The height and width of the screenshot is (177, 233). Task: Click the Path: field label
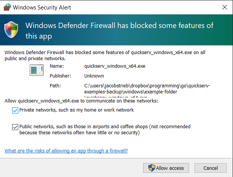[x=55, y=86]
